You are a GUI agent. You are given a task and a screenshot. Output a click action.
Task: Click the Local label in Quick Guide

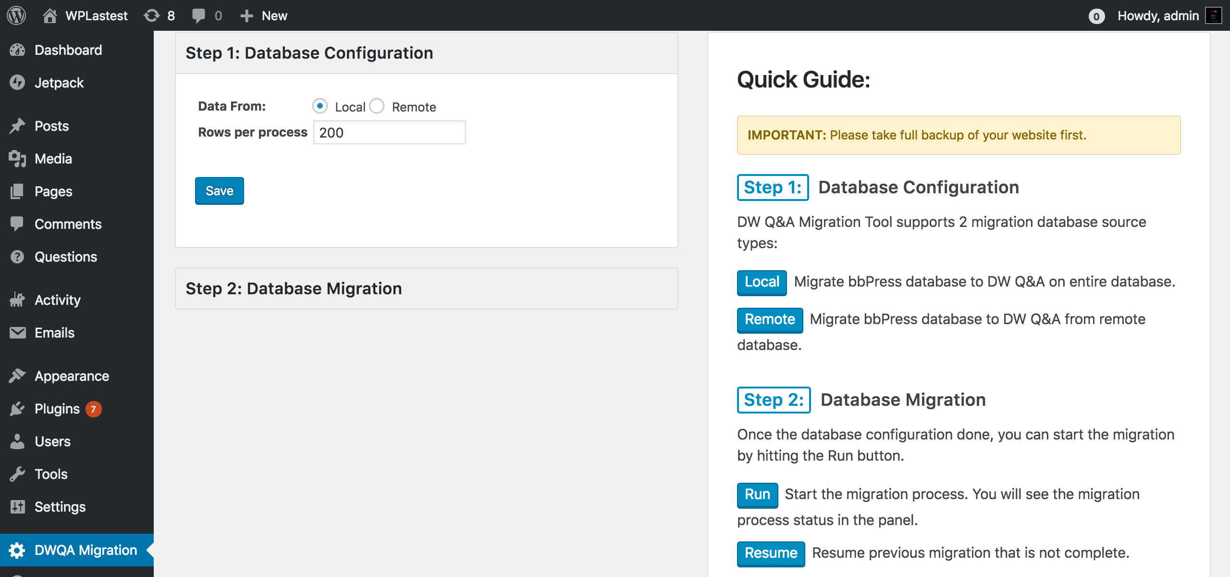coord(762,282)
